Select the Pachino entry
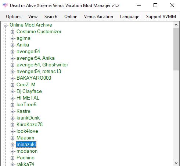 point(25,158)
